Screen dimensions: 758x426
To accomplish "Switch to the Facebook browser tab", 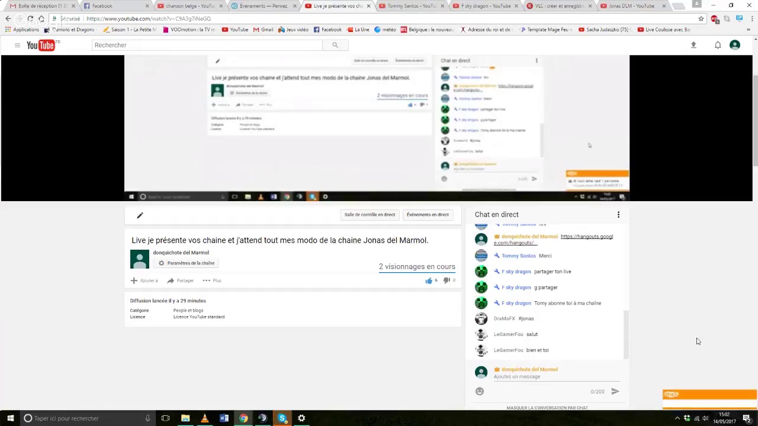I will (115, 6).
